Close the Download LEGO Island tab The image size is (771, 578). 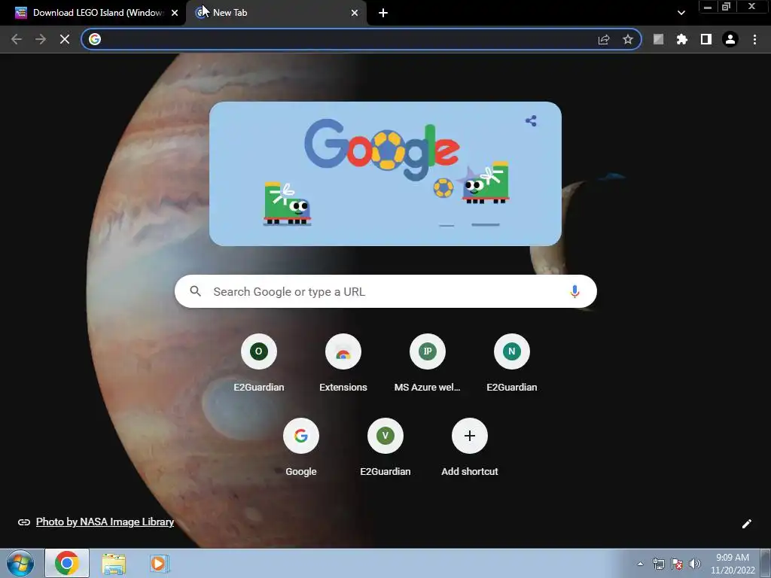click(175, 13)
